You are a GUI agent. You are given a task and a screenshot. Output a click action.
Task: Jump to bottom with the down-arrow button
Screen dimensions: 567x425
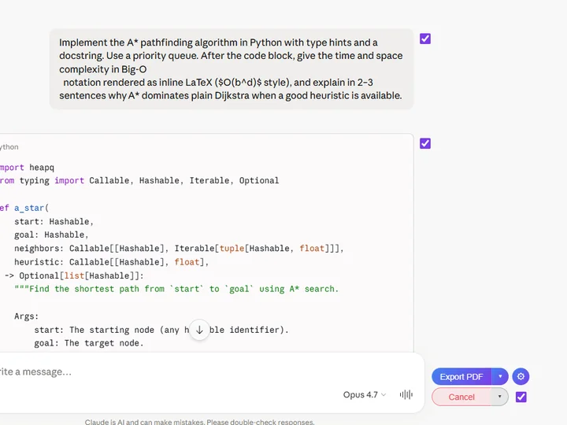pyautogui.click(x=199, y=330)
